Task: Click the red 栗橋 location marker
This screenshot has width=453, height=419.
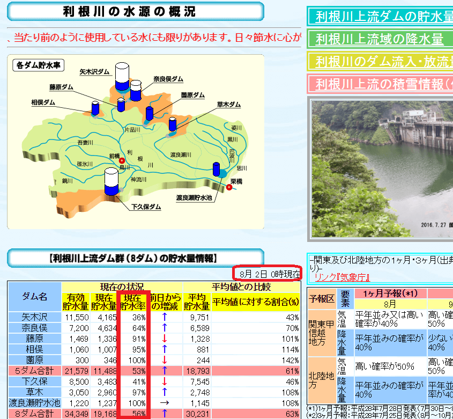Action: point(229,187)
